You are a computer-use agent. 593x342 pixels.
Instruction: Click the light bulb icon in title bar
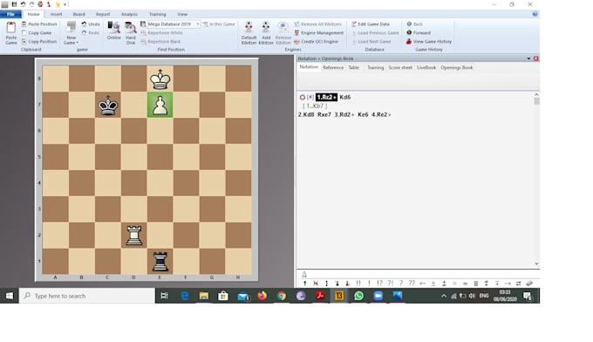58,4
